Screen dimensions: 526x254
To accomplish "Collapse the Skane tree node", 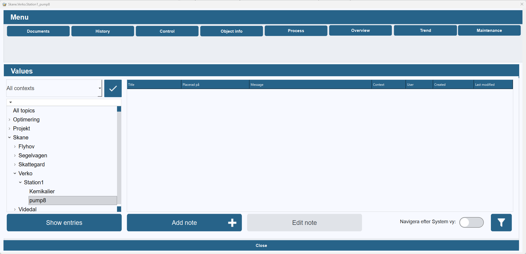I will click(x=10, y=137).
